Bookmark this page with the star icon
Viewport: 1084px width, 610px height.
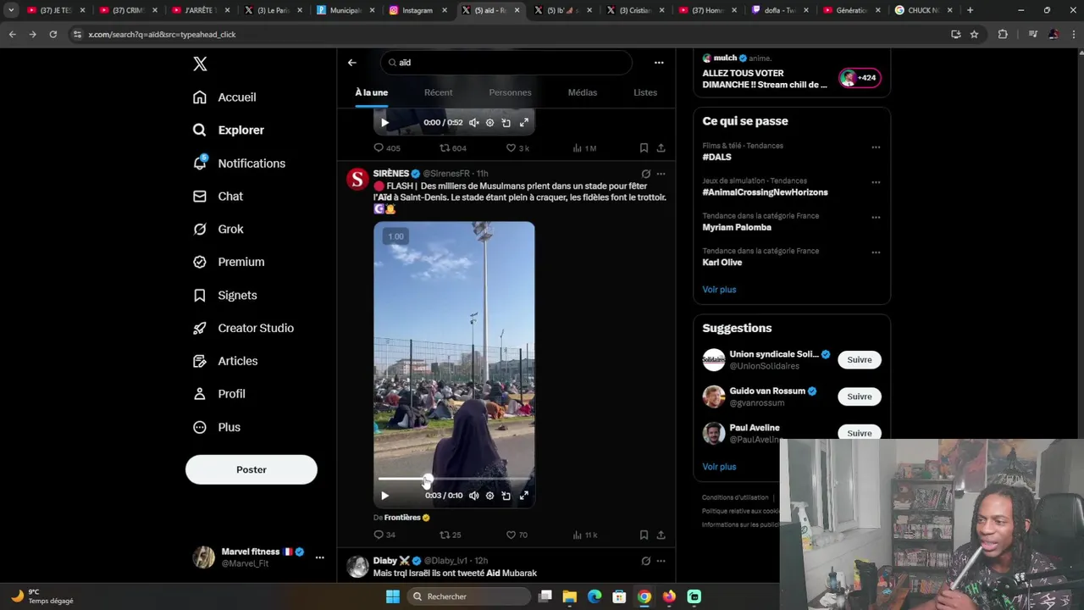click(x=974, y=34)
